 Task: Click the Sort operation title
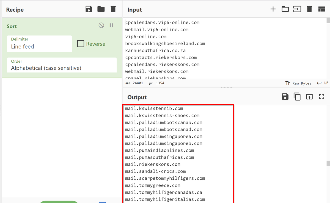12,26
